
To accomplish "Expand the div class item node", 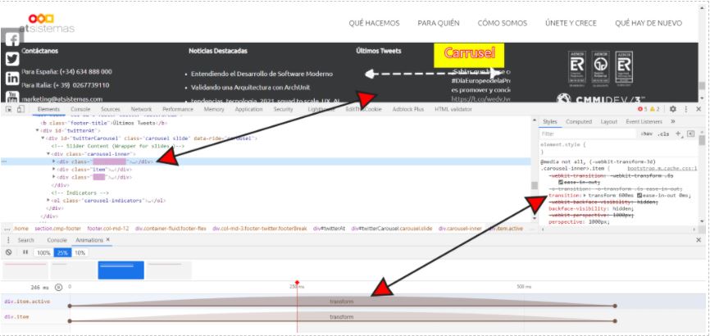I will [x=54, y=170].
